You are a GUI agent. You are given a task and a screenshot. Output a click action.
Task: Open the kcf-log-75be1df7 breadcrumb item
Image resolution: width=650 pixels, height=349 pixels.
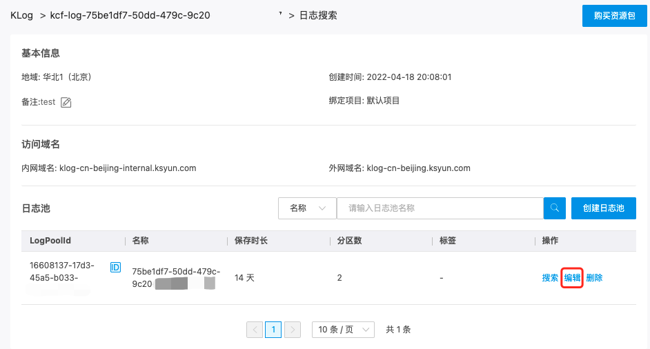point(130,15)
